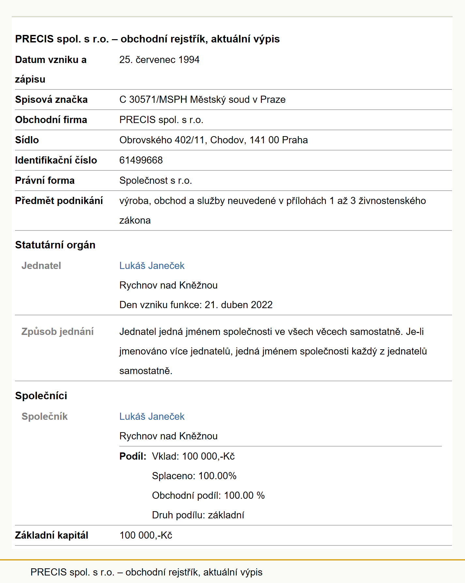Image resolution: width=465 pixels, height=583 pixels.
Task: Click the Obchodní firma value PRECIS spol. s r.o.
Action: 161,120
